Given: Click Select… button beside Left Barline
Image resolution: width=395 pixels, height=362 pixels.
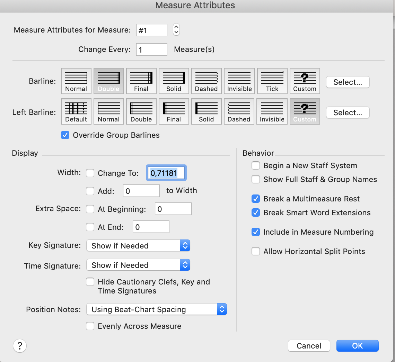Looking at the screenshot, I should pos(348,112).
